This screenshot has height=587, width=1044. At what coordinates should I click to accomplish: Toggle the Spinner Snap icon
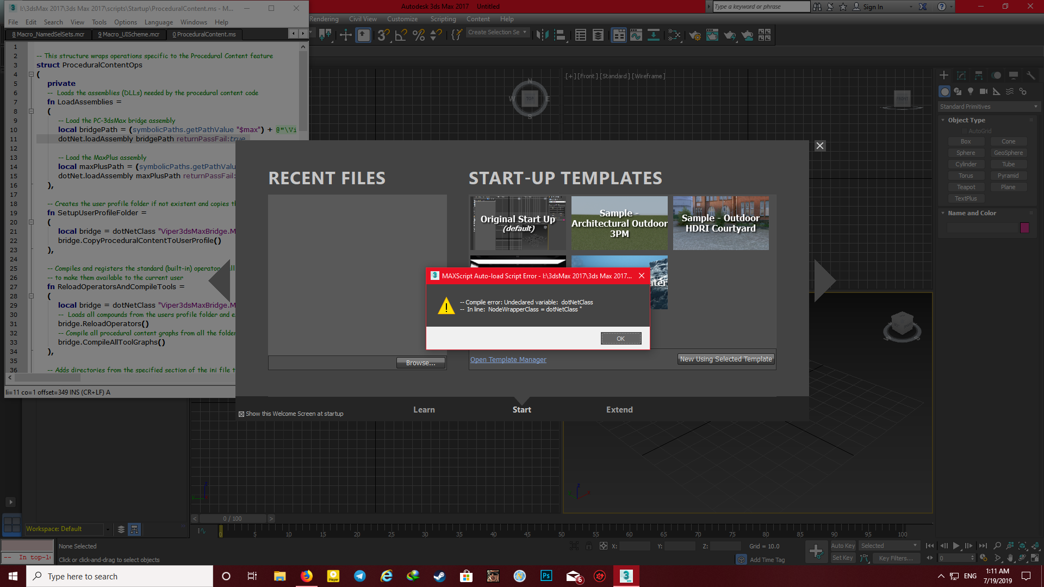tap(436, 35)
